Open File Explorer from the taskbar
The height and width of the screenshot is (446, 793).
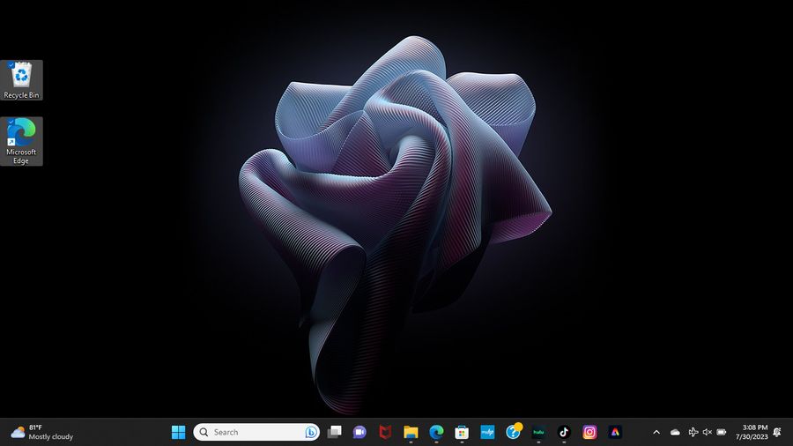411,433
